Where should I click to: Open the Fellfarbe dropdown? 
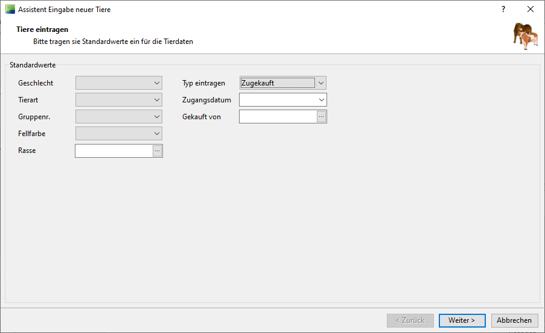click(157, 134)
